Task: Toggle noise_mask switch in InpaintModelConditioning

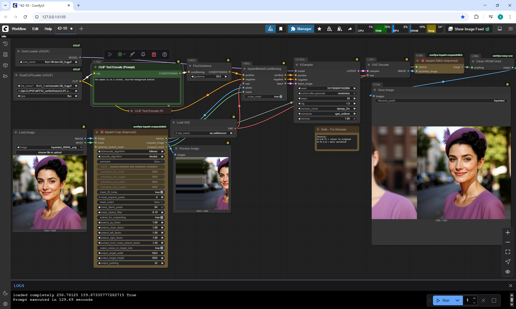Action: pyautogui.click(x=280, y=97)
